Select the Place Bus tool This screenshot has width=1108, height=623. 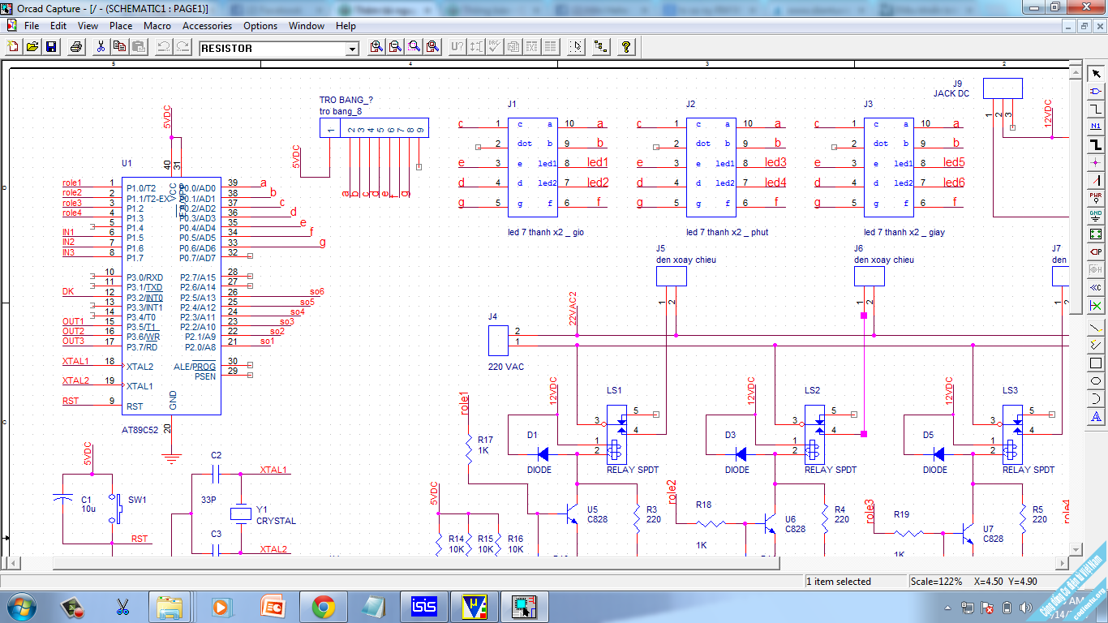[1096, 145]
